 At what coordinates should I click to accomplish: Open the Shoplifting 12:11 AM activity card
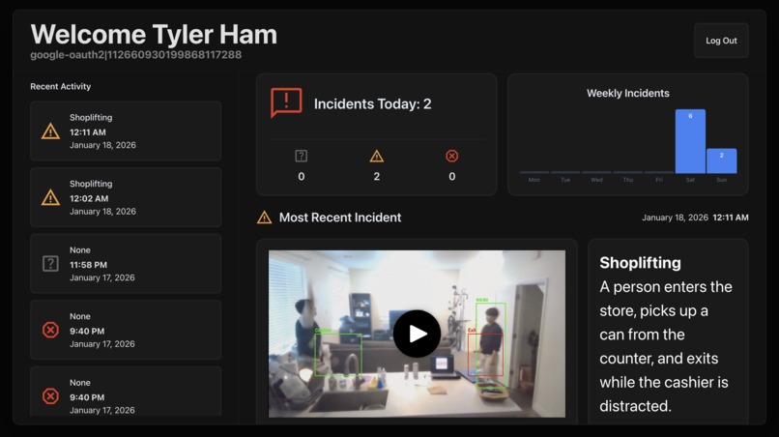[x=126, y=131]
